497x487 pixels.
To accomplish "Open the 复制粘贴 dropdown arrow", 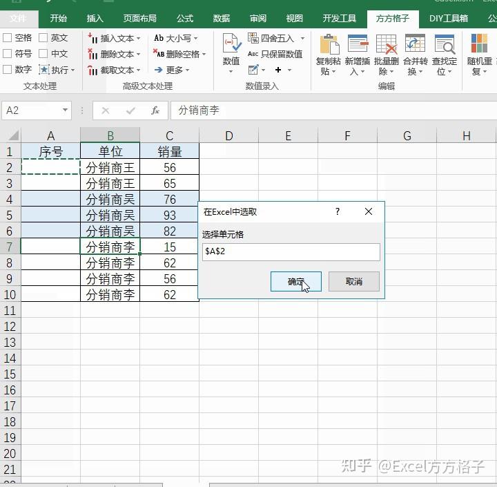I will click(334, 72).
